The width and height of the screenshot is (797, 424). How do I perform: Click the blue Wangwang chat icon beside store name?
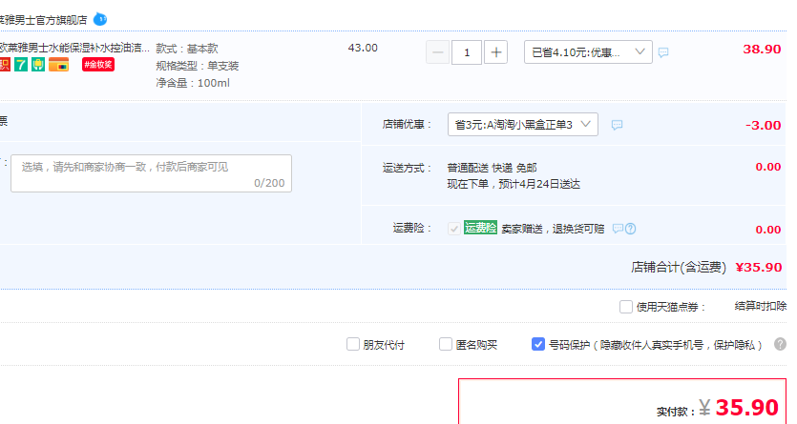point(100,19)
